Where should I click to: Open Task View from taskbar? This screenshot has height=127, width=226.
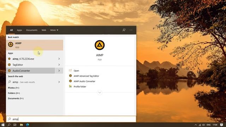click(15, 125)
